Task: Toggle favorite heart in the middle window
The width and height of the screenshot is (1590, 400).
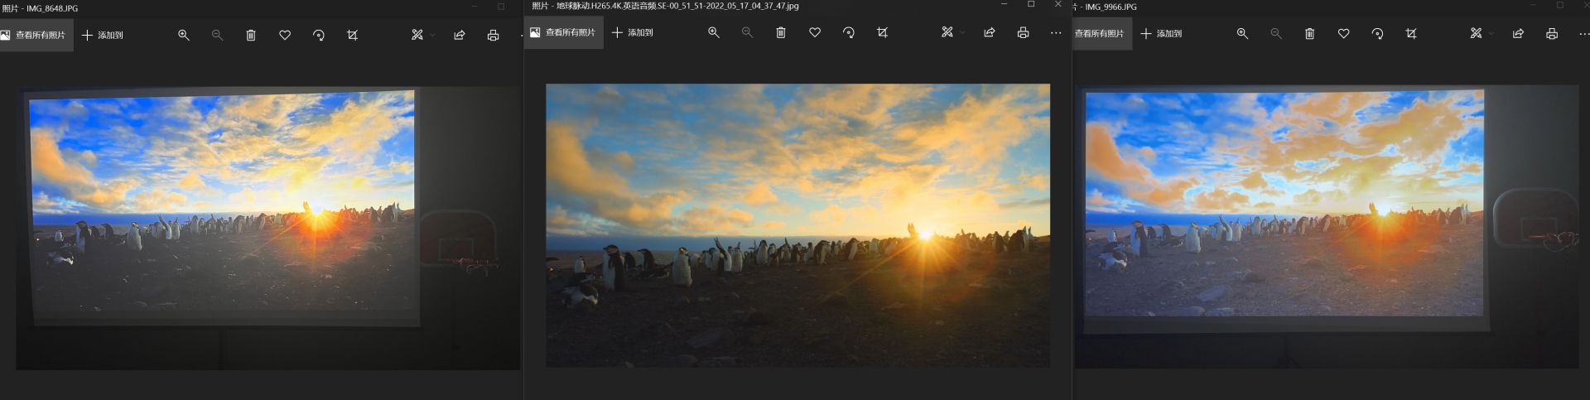Action: [815, 32]
